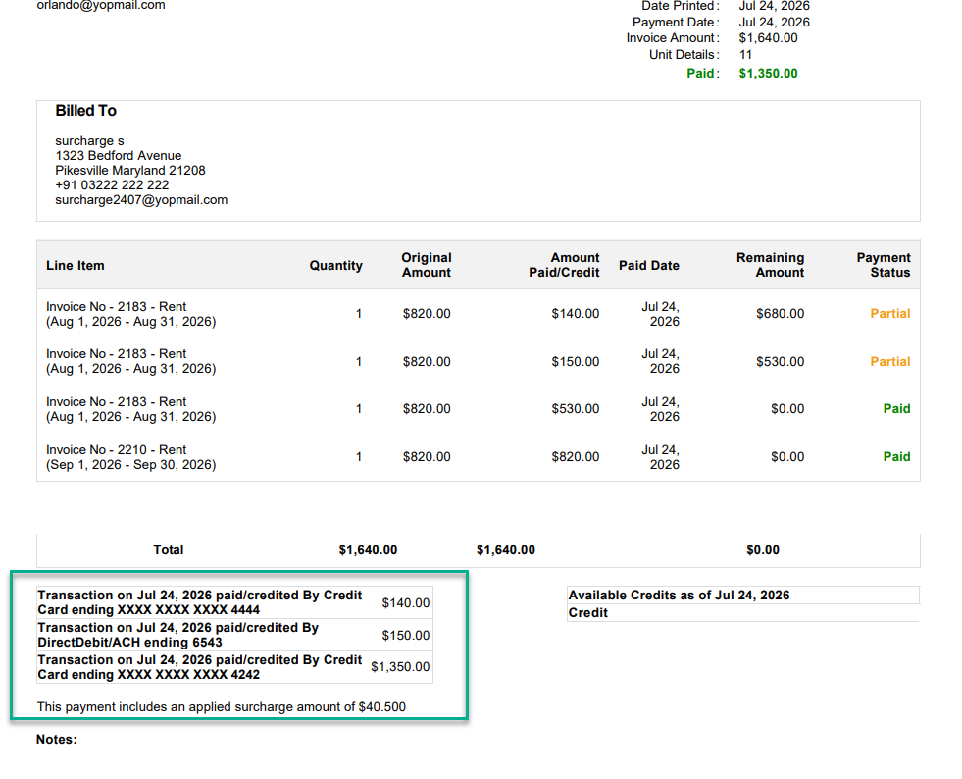Click the Amount Paid/Credit column header
Image resolution: width=962 pixels, height=779 pixels.
[x=564, y=265]
